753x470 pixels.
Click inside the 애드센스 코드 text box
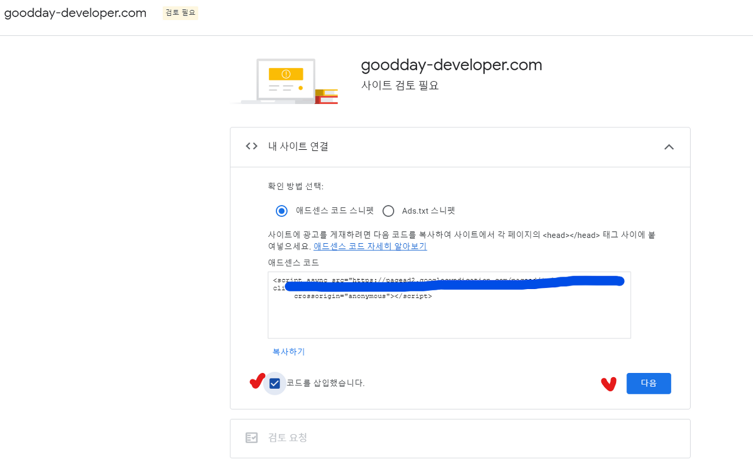pyautogui.click(x=449, y=305)
